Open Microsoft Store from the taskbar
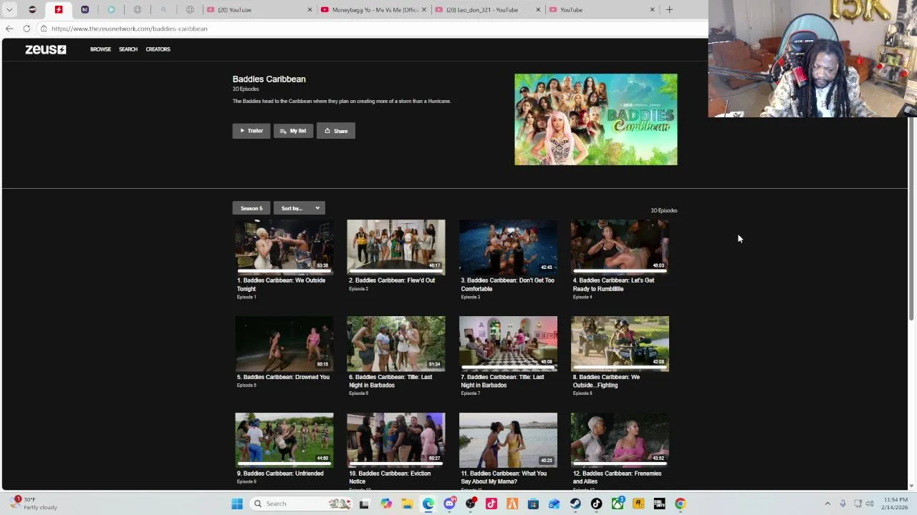The width and height of the screenshot is (917, 515). 533,504
